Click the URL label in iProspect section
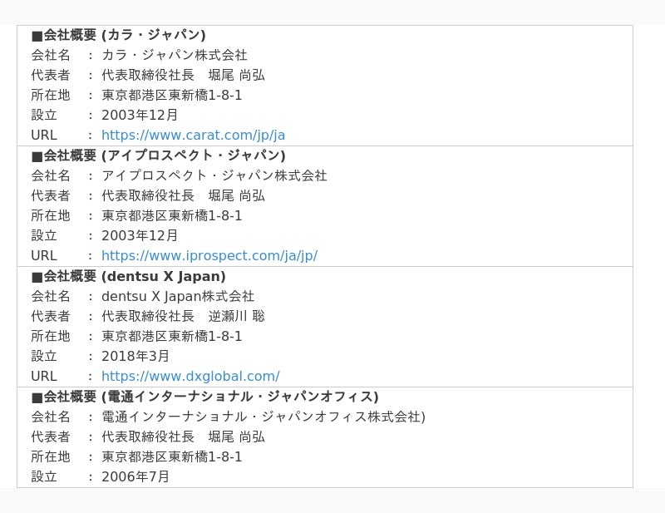This screenshot has width=665, height=513. click(44, 256)
